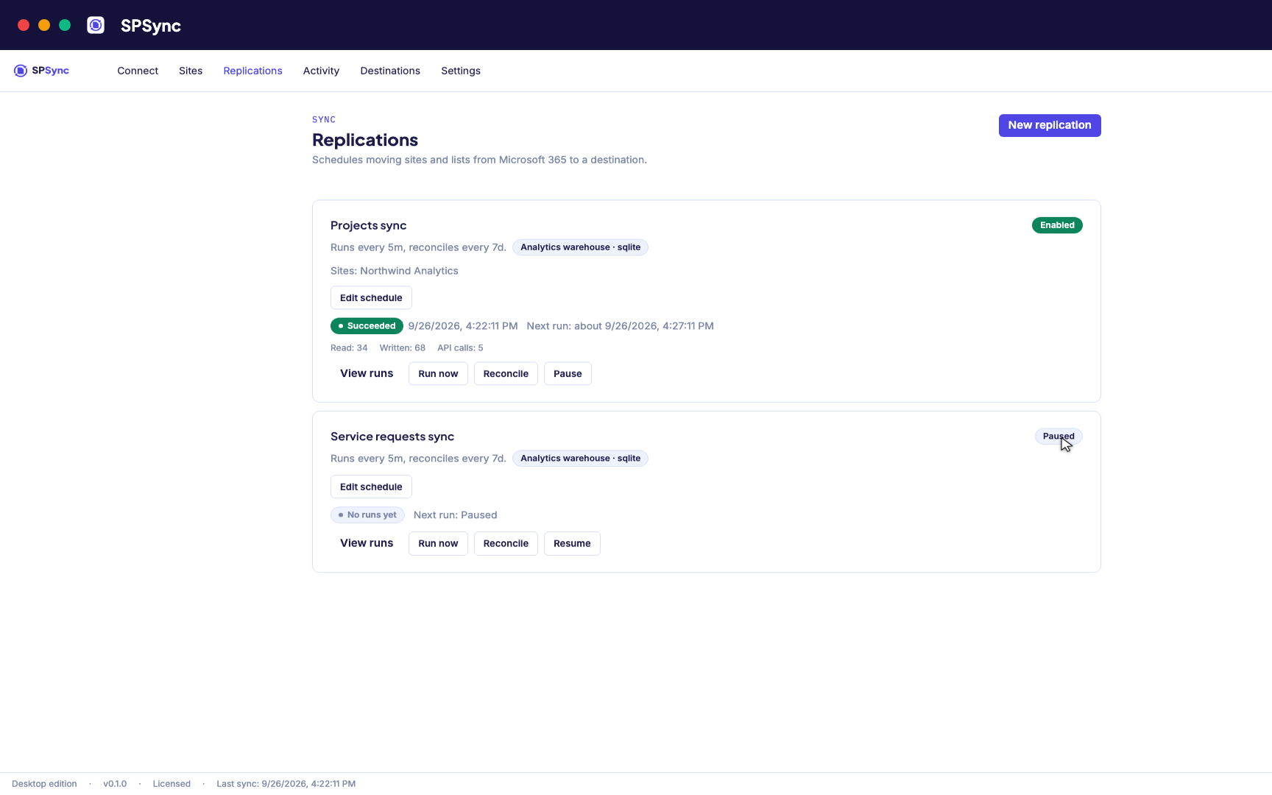This screenshot has height=795, width=1272.
Task: Click the No runs yet status badge
Action: tap(367, 515)
